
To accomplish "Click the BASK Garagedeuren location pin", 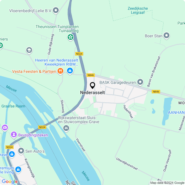I will click(x=140, y=82).
